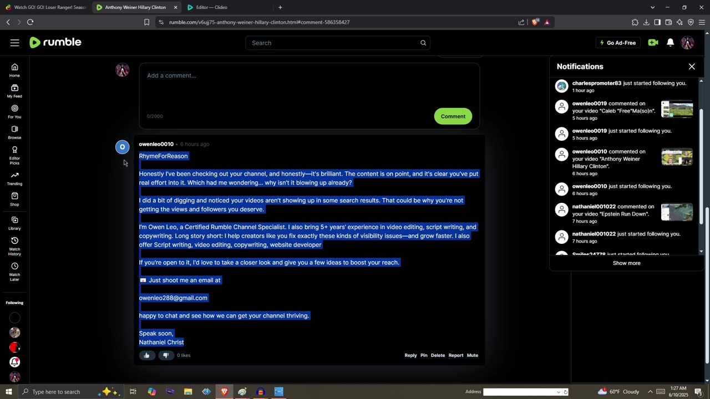
Task: Open Brave Wallet icon
Action: (668, 22)
